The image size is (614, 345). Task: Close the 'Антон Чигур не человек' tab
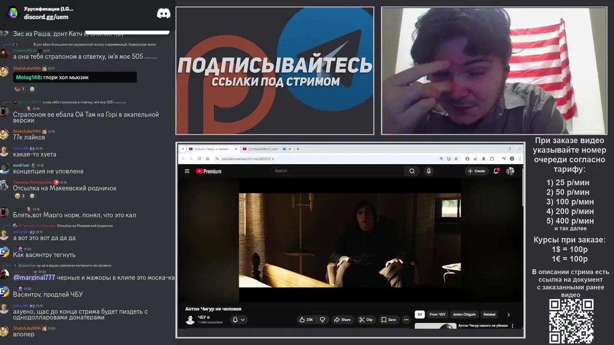pos(236,149)
